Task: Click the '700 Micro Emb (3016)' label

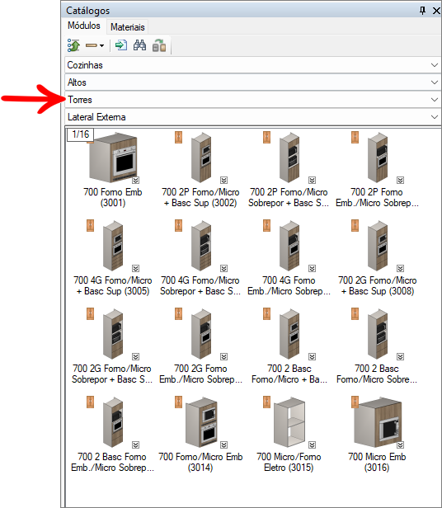Action: pyautogui.click(x=377, y=463)
